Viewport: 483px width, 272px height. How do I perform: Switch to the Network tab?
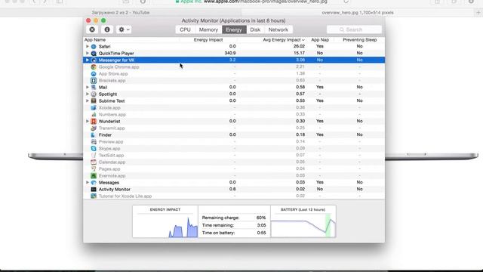point(278,29)
